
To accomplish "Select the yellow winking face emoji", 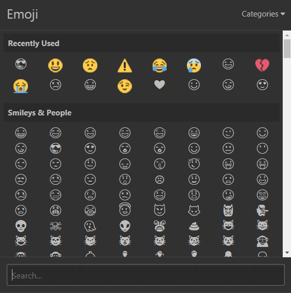I will [125, 86].
